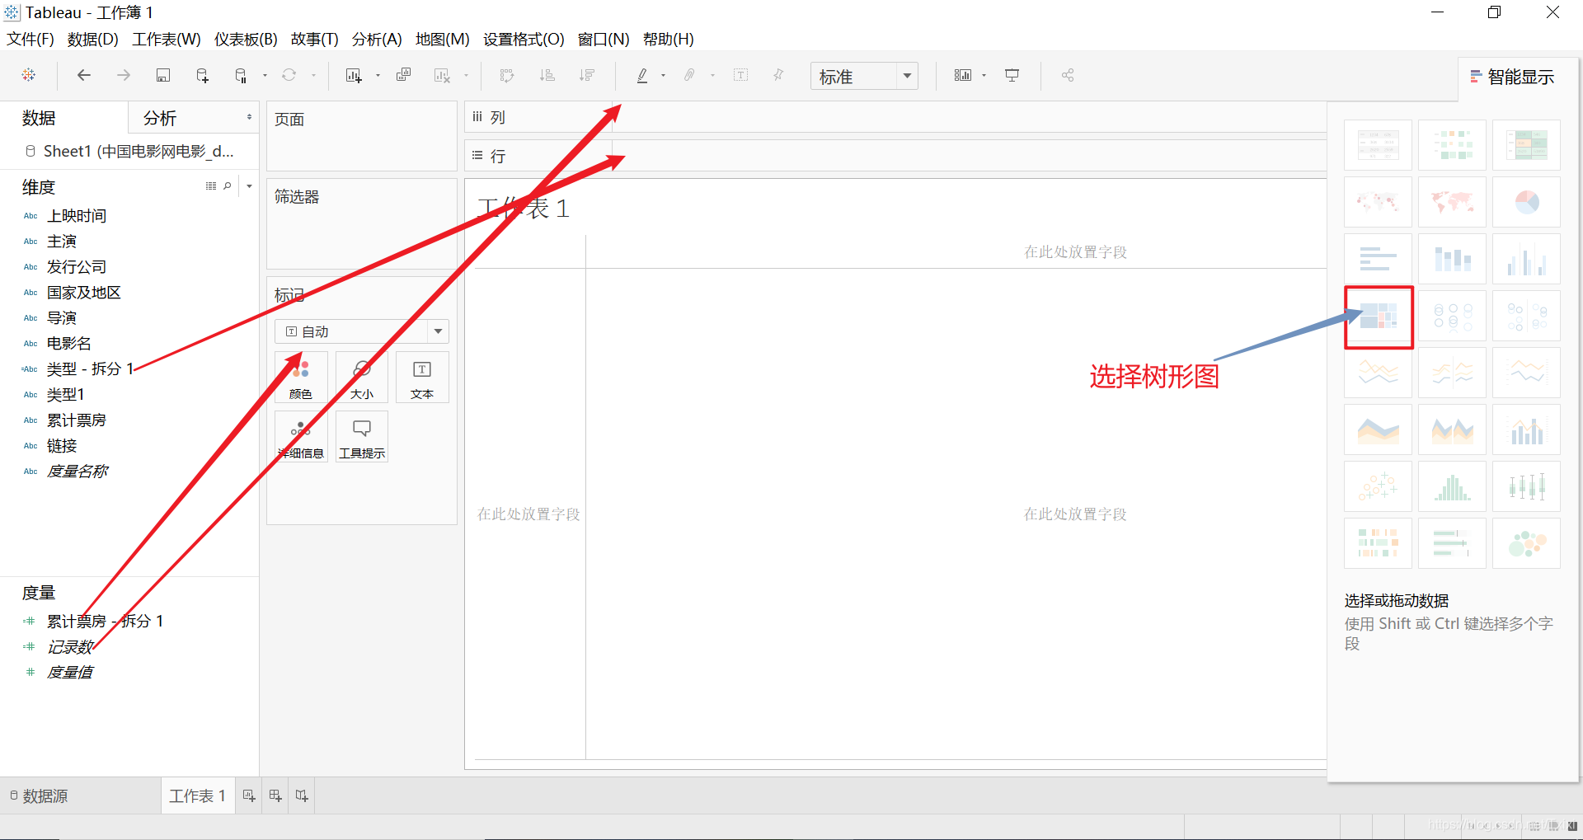Click the show mark labels icon
Viewport: 1583px width, 840px height.
point(741,75)
